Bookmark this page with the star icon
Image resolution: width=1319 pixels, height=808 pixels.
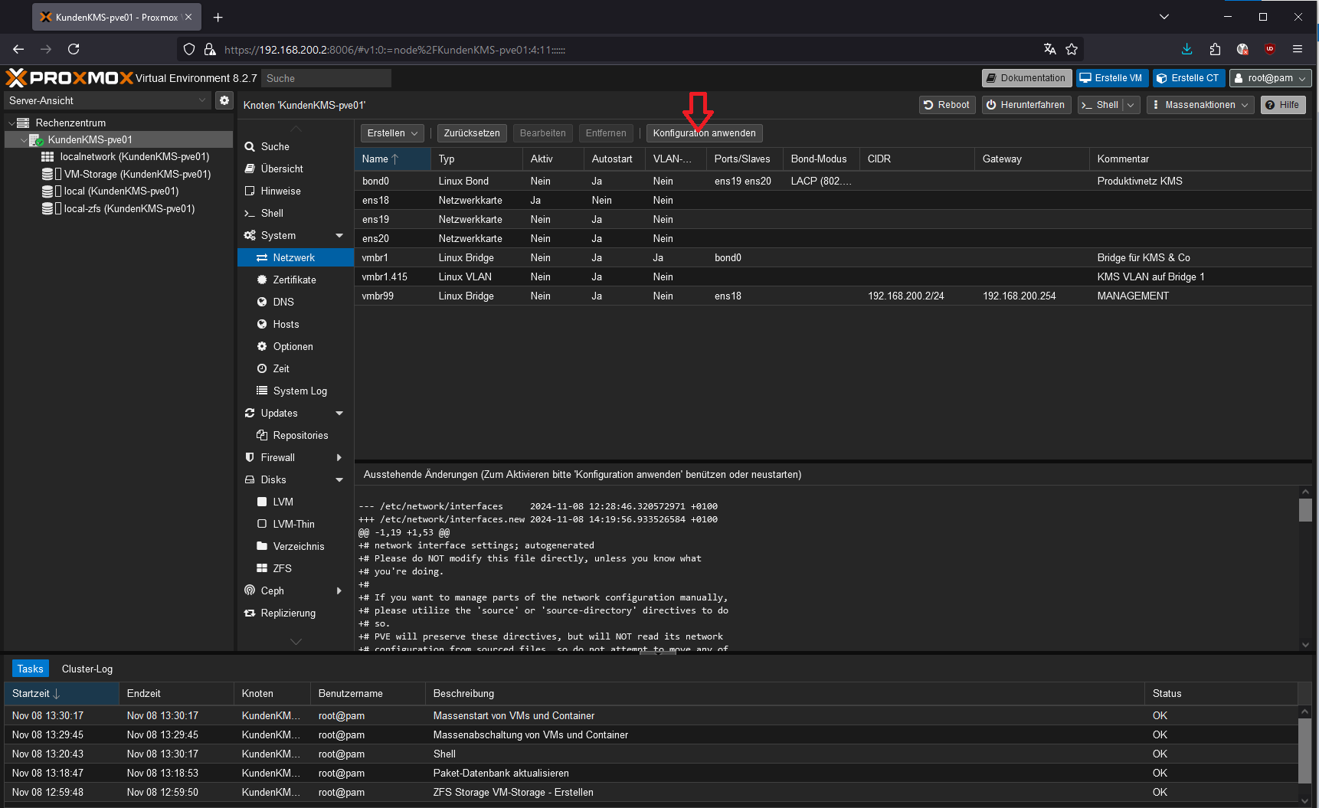(1072, 49)
